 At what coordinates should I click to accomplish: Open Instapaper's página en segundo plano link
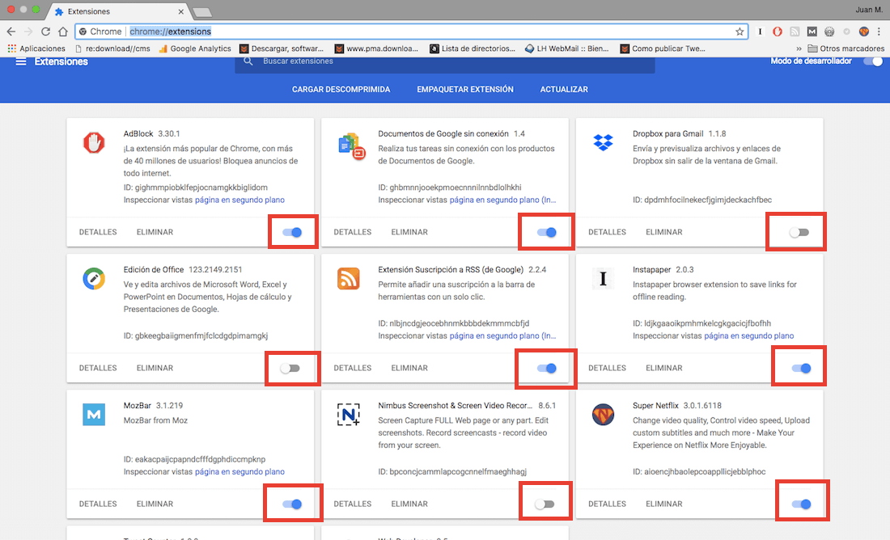(749, 335)
